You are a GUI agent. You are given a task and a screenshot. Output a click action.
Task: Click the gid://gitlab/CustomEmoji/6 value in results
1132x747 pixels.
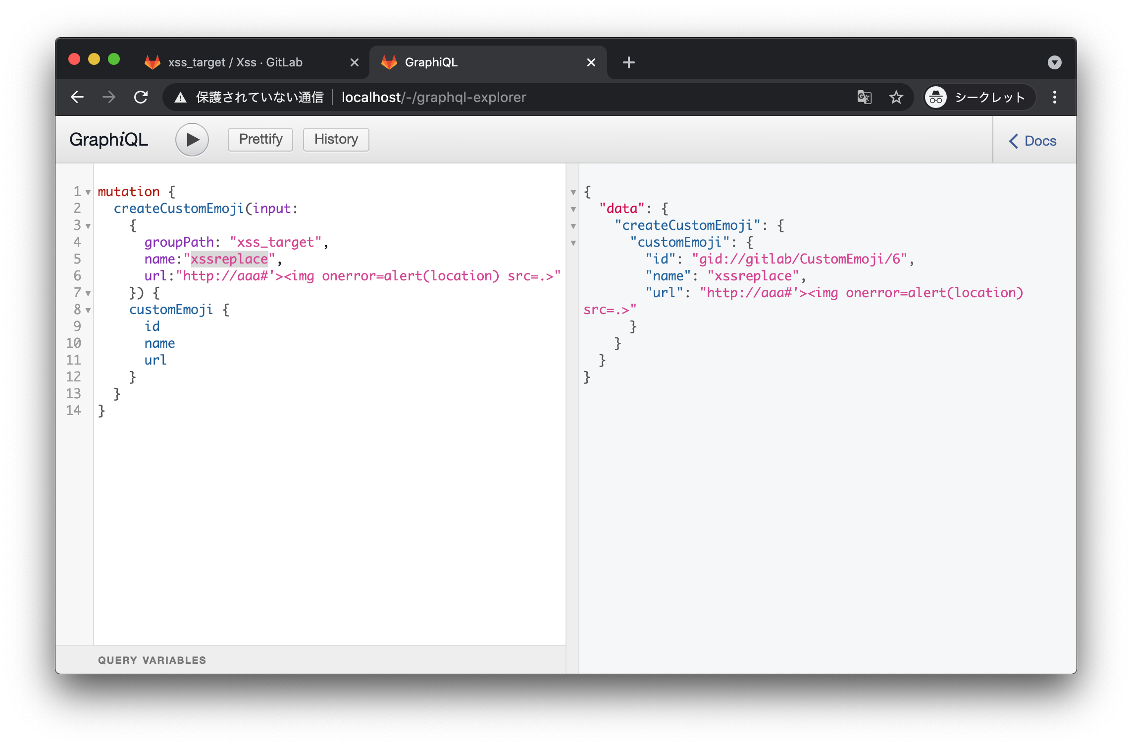click(800, 259)
